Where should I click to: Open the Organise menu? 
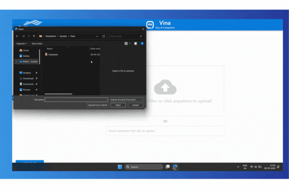[22, 43]
